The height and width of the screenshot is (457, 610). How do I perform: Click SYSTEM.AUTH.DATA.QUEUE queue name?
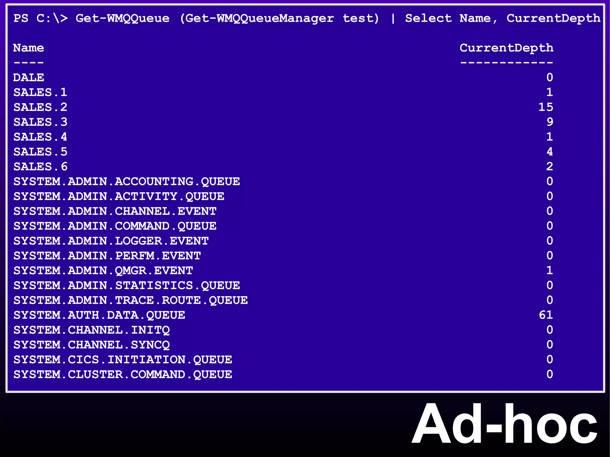pyautogui.click(x=99, y=315)
